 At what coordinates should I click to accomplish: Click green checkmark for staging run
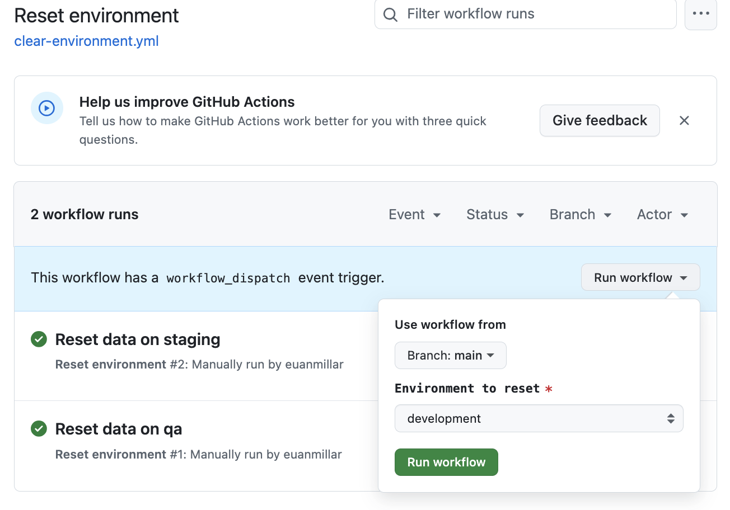(39, 339)
